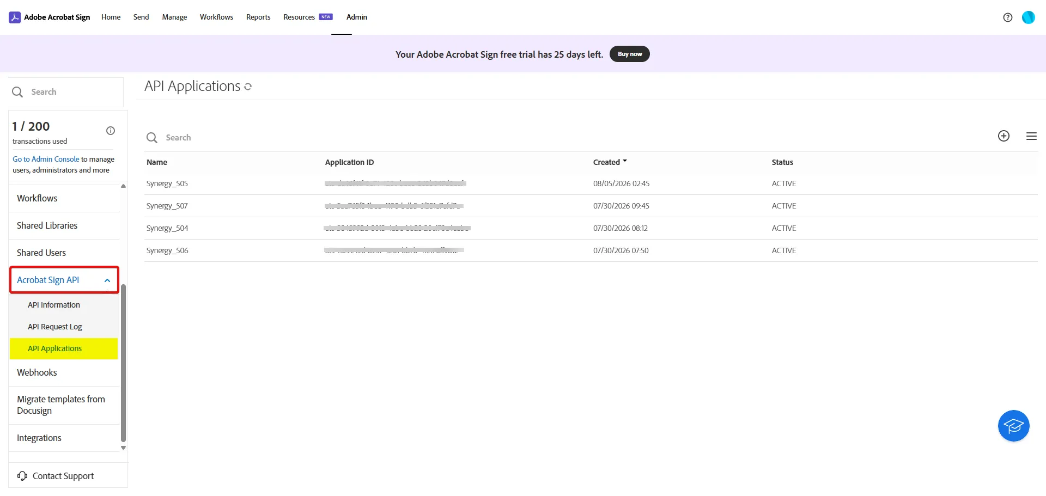This screenshot has height=496, width=1046.
Task: Click the 07/30/2026 09:45 created date
Action: [621, 206]
